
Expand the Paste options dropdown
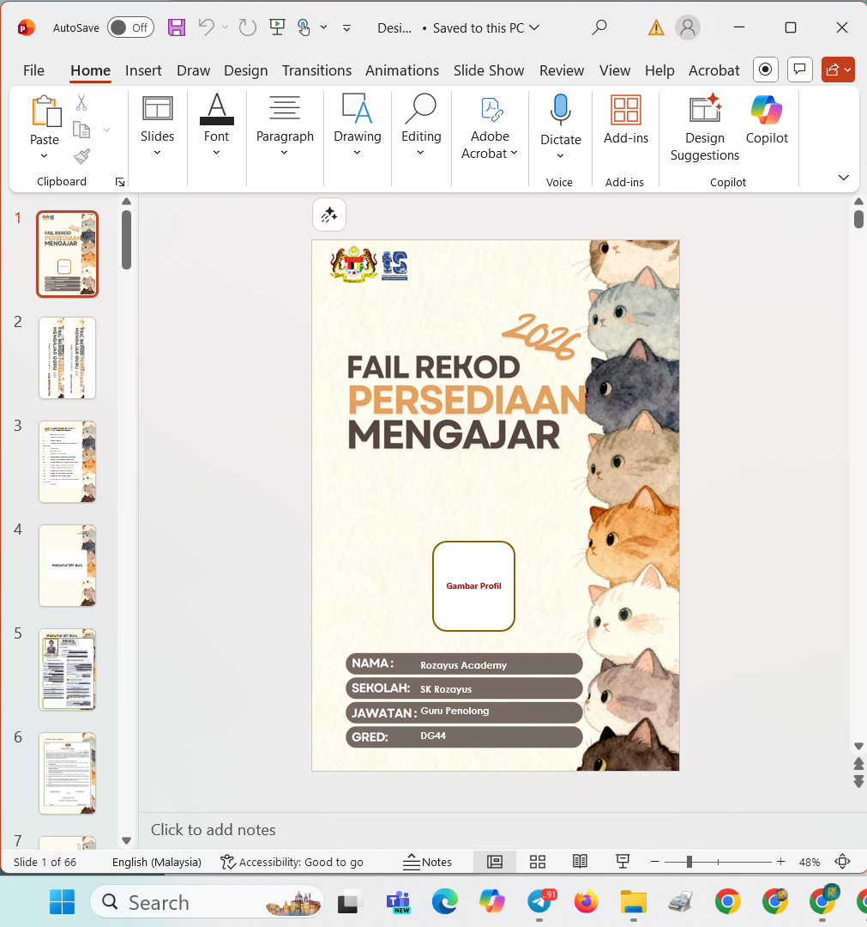point(45,154)
